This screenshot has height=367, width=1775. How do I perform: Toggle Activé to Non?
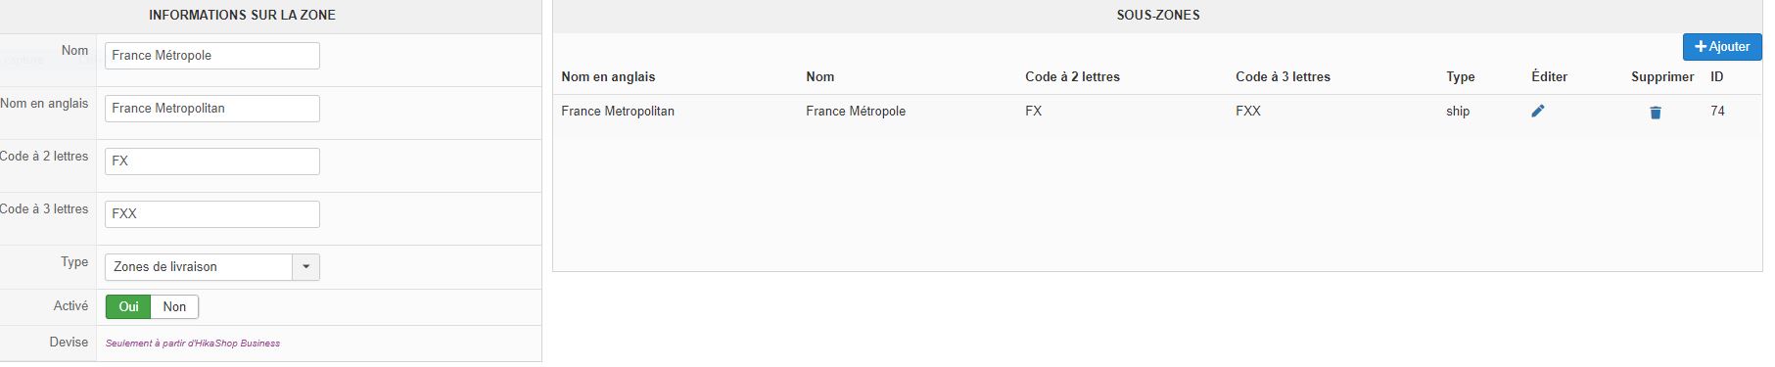(x=175, y=307)
